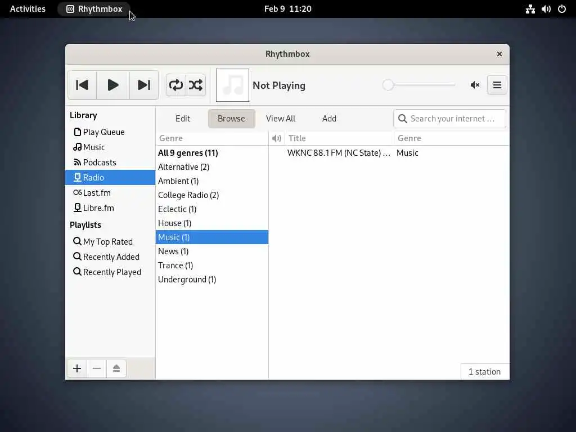
Task: Select News (1) genre
Action: pyautogui.click(x=212, y=251)
